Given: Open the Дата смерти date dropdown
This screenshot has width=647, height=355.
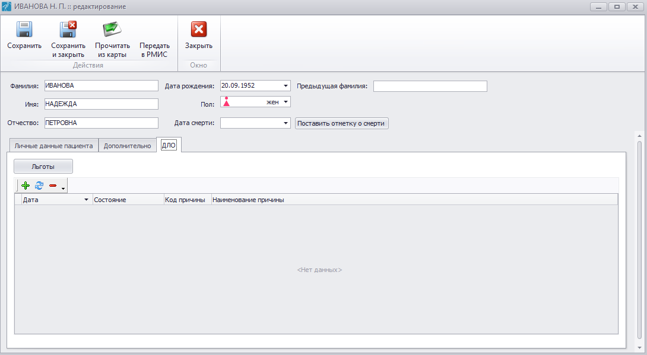Looking at the screenshot, I should (x=286, y=123).
